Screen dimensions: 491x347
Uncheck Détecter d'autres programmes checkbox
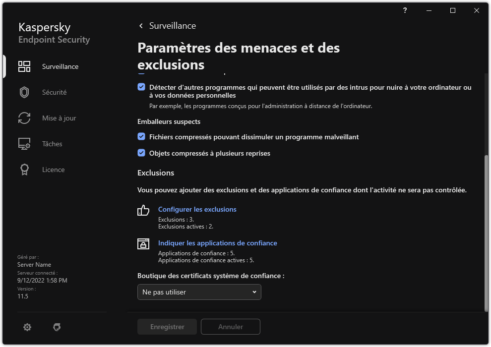pos(141,87)
